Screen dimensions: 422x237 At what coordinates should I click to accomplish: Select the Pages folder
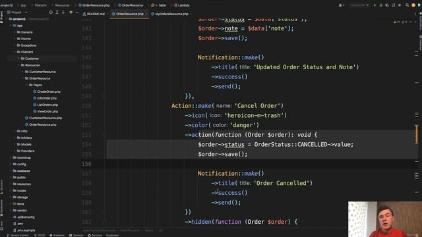[35, 85]
